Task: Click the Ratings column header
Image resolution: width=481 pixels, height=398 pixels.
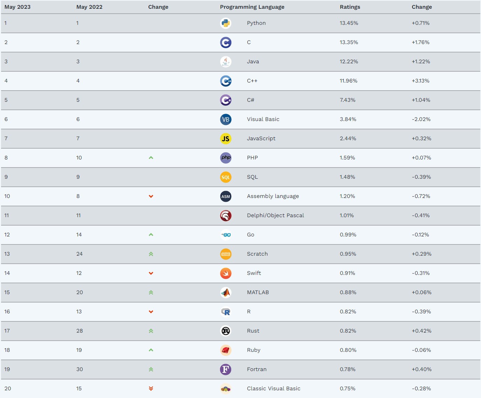Action: click(350, 7)
